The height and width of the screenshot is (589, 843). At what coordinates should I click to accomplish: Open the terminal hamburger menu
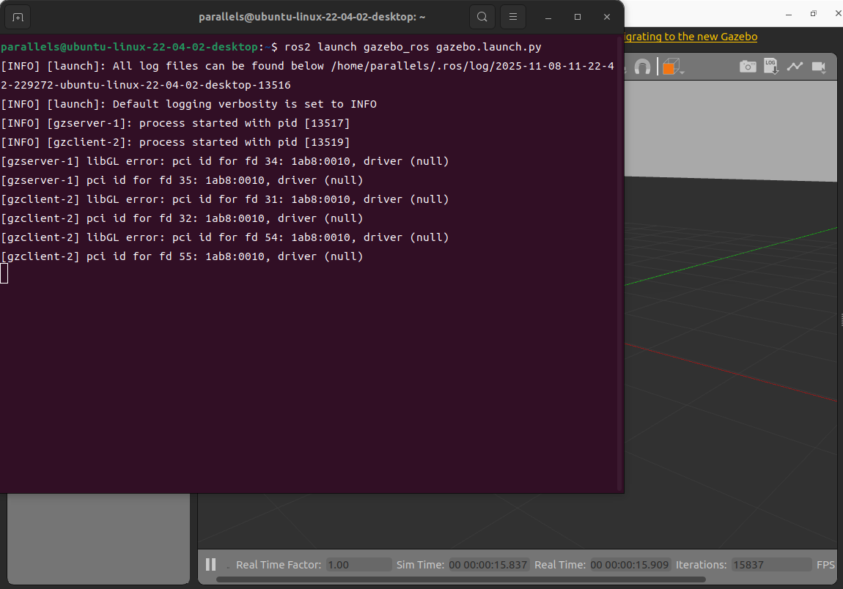pyautogui.click(x=513, y=17)
